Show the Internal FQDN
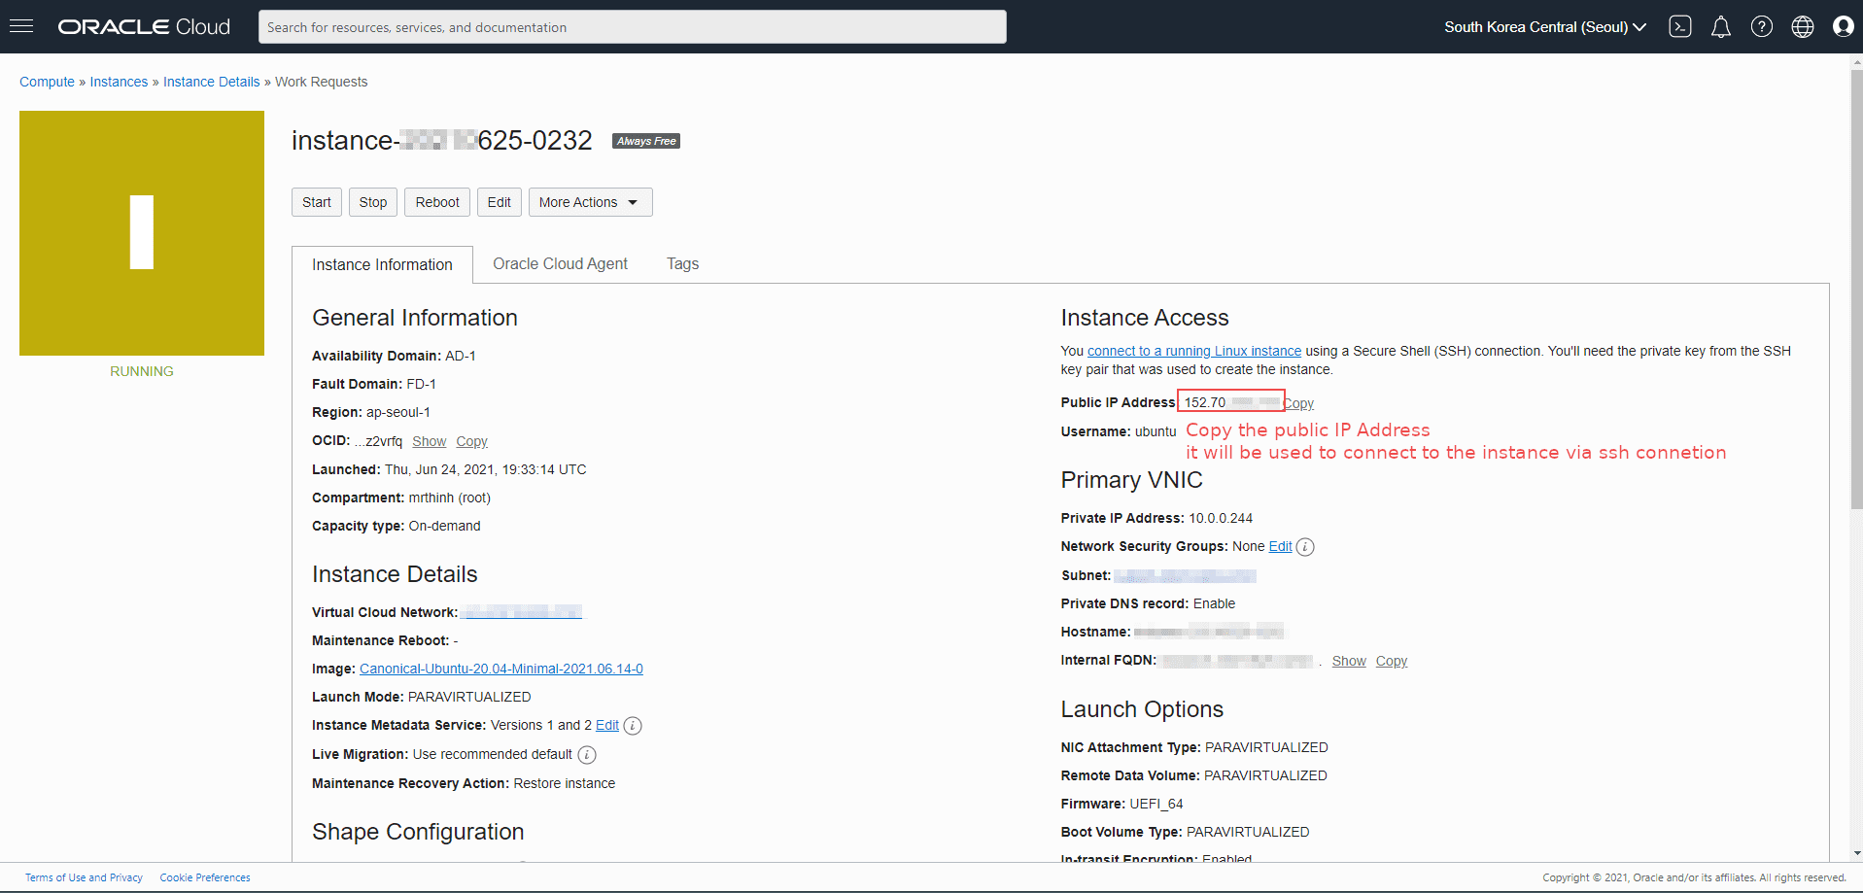The image size is (1863, 893). (1349, 661)
